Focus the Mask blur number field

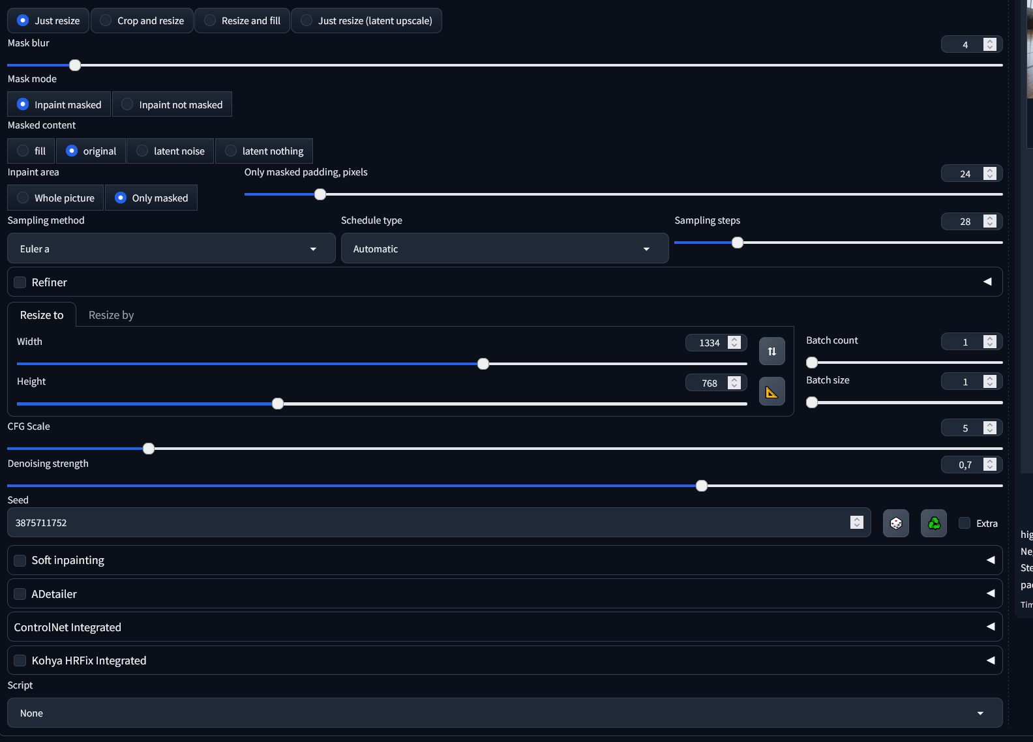click(x=972, y=44)
